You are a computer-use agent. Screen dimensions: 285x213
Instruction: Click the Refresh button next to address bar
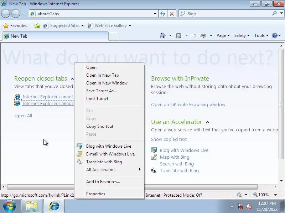[163, 14]
